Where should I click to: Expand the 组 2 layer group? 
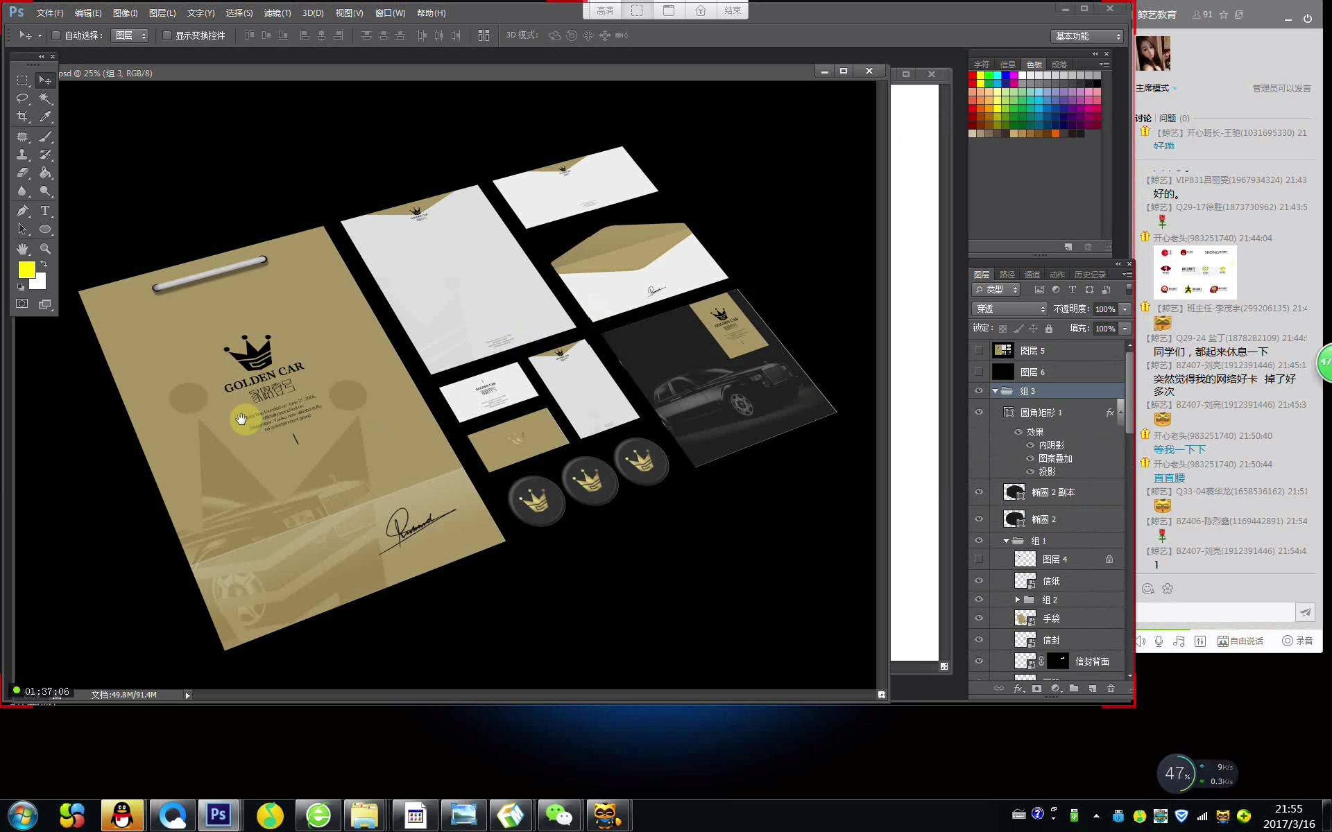1017,600
